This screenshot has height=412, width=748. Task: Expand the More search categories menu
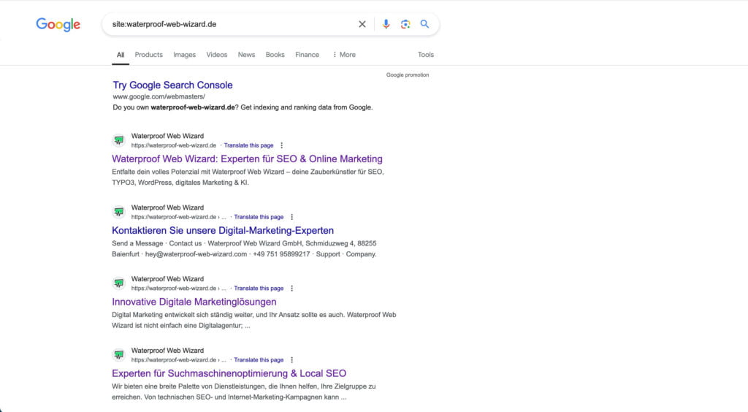click(344, 55)
